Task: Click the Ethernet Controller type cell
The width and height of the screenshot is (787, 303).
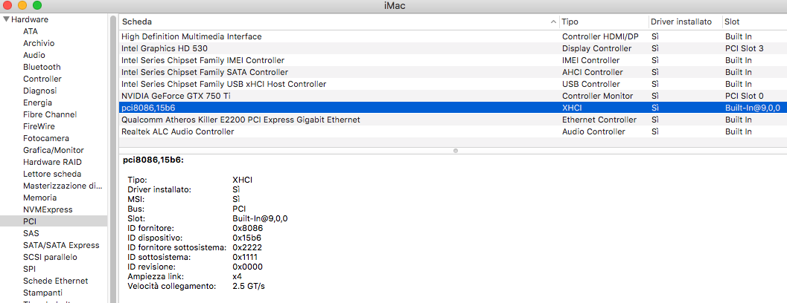Action: click(x=599, y=120)
